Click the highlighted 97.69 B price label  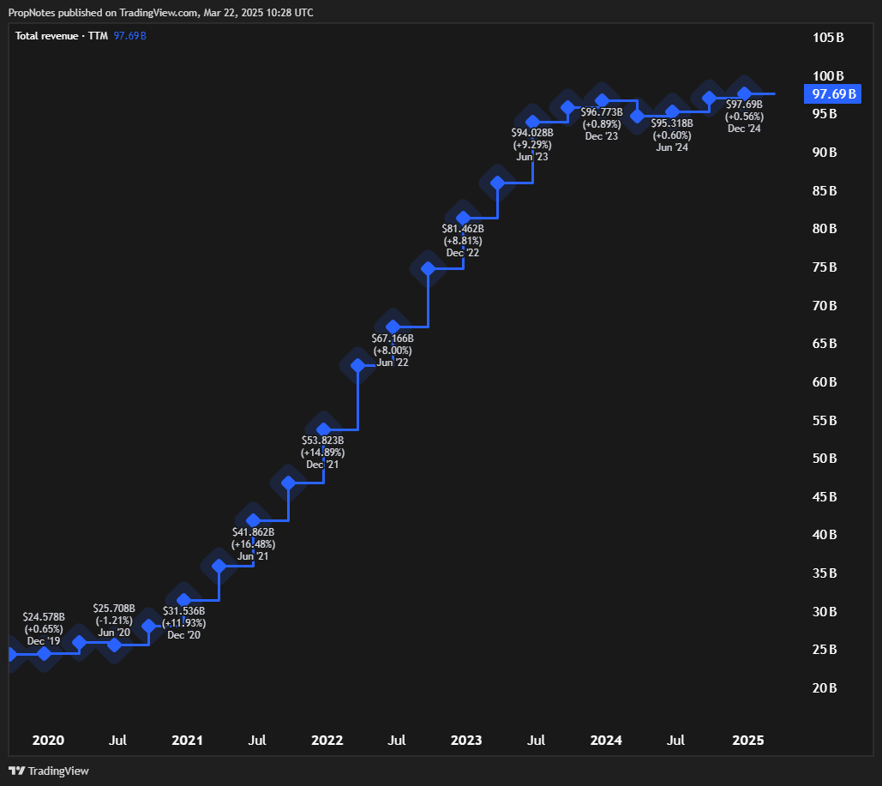[832, 94]
